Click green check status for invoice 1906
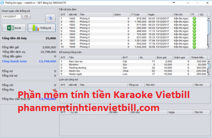The height and width of the screenshot is (138, 212). pos(194,38)
